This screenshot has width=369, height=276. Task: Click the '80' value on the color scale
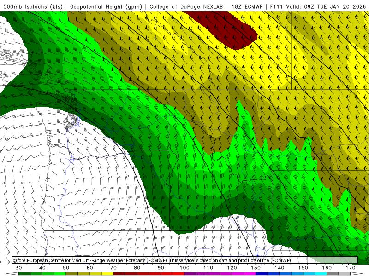pos(137,268)
